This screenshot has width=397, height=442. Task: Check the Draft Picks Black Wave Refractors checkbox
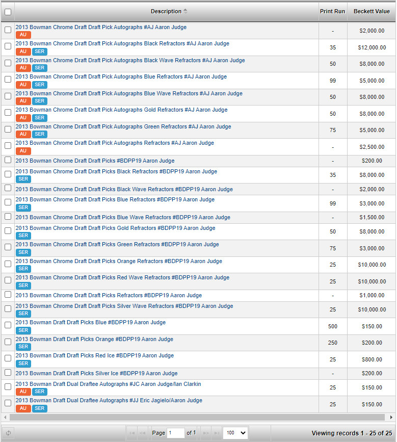click(8, 188)
